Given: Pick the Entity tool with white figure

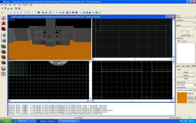Looking at the screenshot, I should 3,35.
